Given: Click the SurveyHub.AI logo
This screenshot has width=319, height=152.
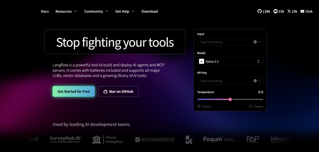Looking at the screenshot, I should click(x=65, y=139).
